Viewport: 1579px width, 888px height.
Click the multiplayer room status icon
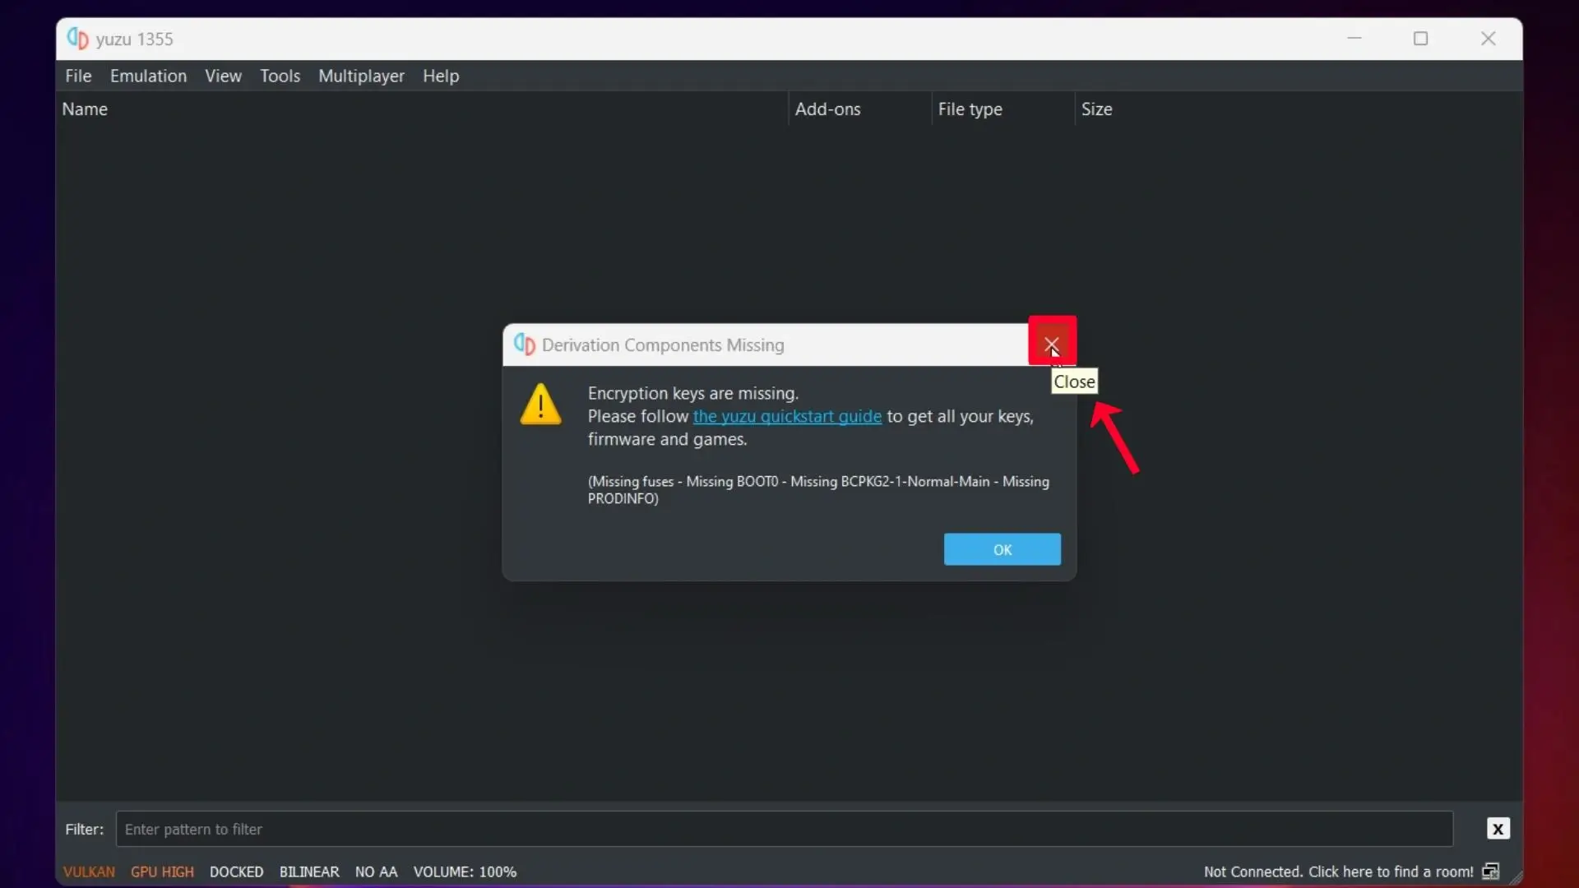(x=1491, y=872)
